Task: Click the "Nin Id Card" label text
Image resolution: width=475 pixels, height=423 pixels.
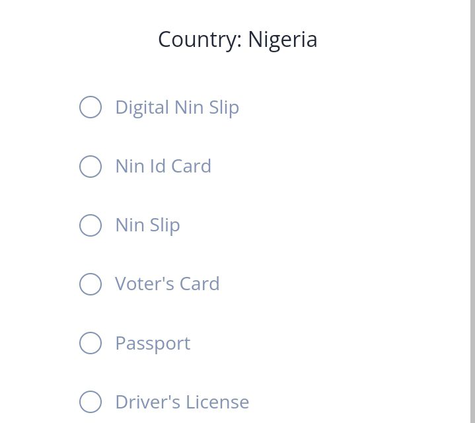Action: 163,166
